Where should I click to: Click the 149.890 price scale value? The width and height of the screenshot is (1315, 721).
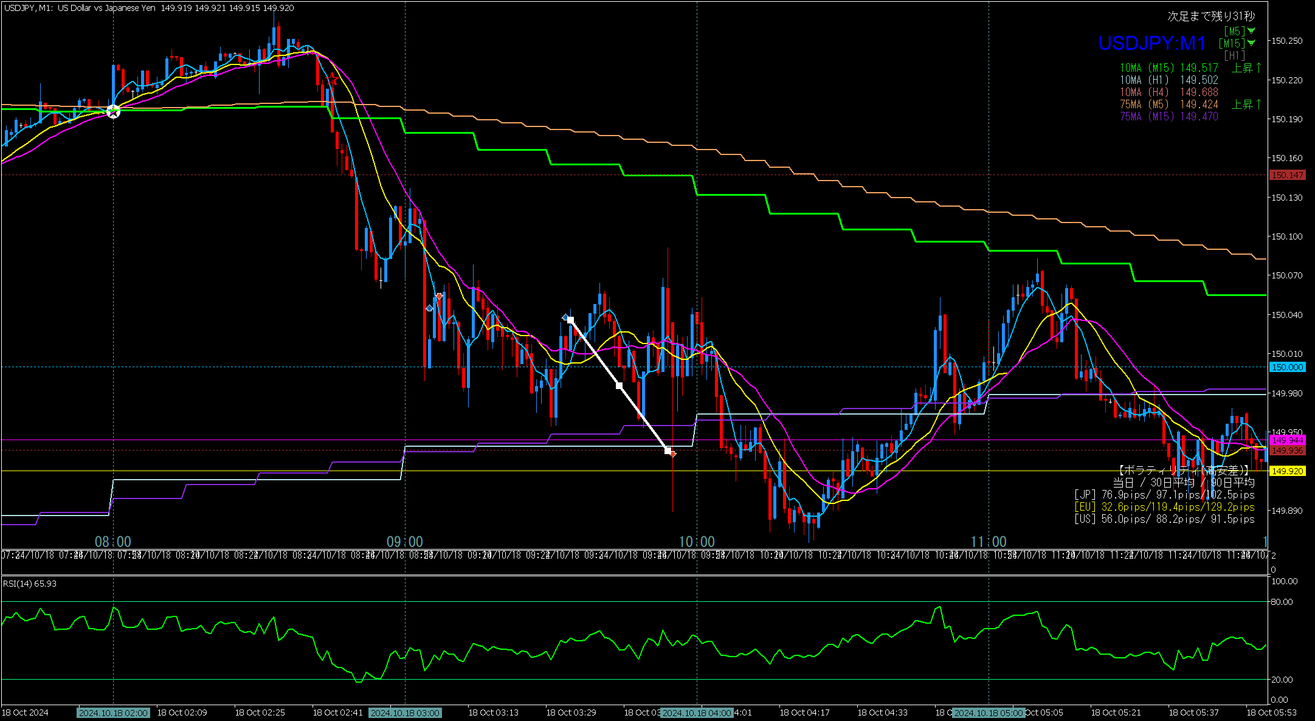[1287, 511]
